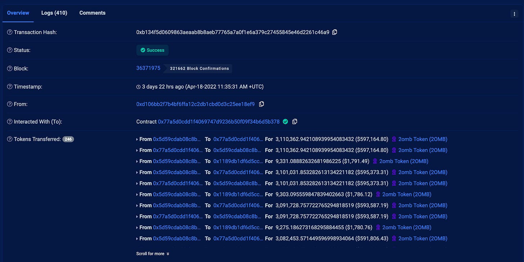This screenshot has height=262, width=524.
Task: Open block number 36371975
Action: click(x=148, y=68)
